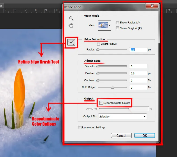Select the Zoom tool in Refine Edge
This screenshot has width=177, height=157.
pos(71,18)
